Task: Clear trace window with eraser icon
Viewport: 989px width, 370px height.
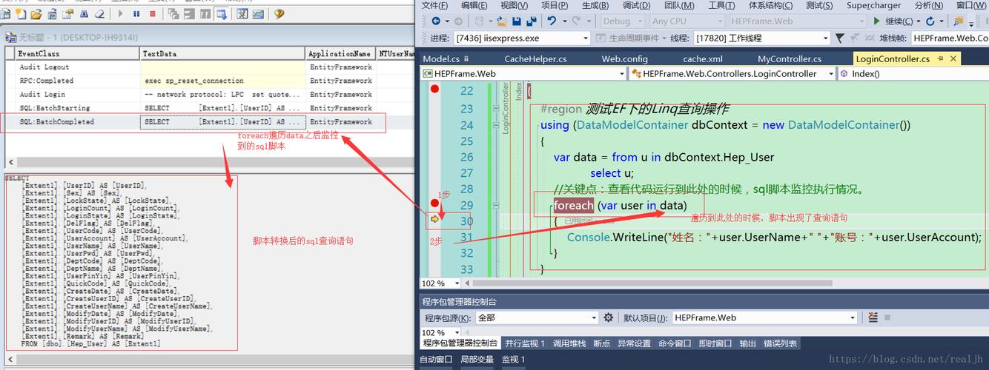Action: 99,14
